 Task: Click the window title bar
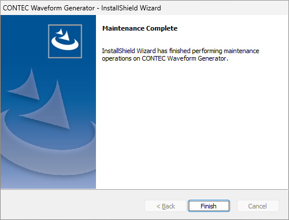(144, 8)
